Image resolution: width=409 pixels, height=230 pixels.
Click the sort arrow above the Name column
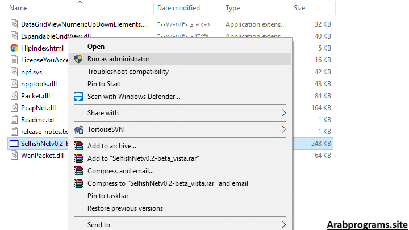(x=80, y=2)
